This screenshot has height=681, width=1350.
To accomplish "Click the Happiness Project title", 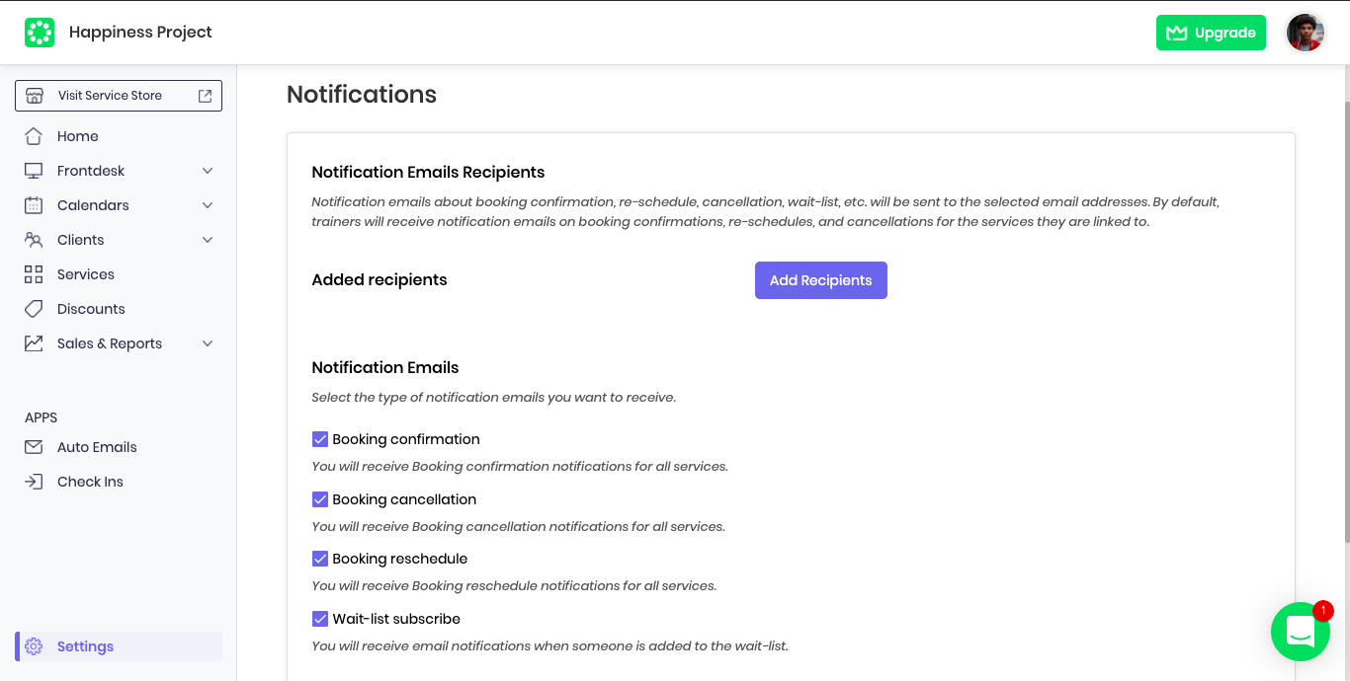I will (x=140, y=33).
